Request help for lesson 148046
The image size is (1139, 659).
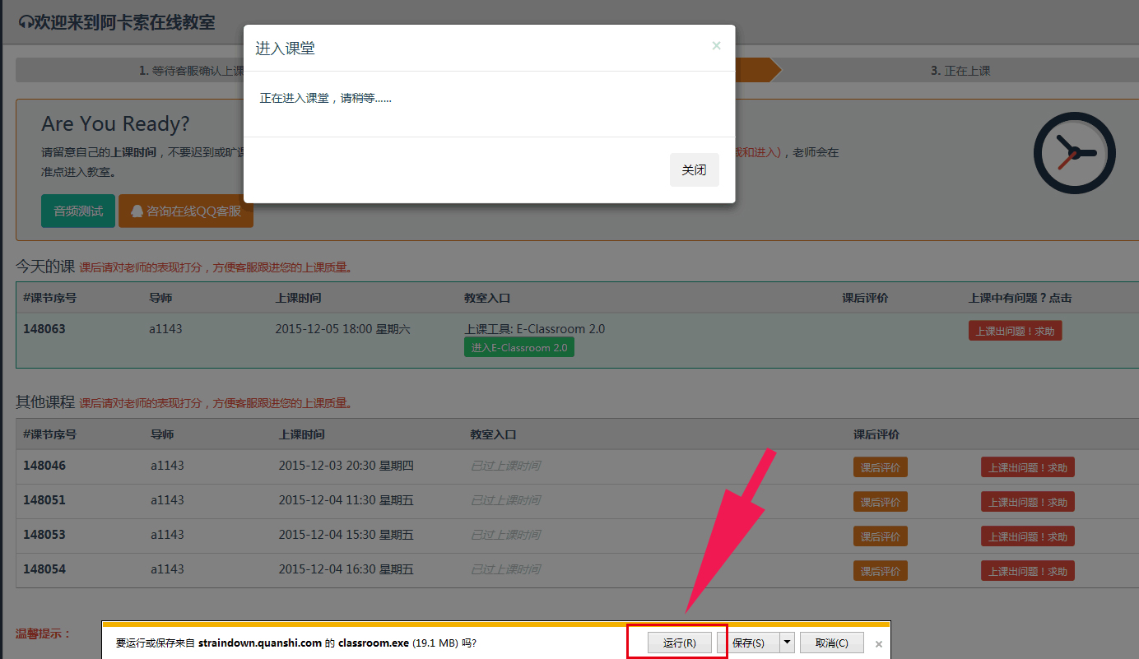tap(1027, 467)
